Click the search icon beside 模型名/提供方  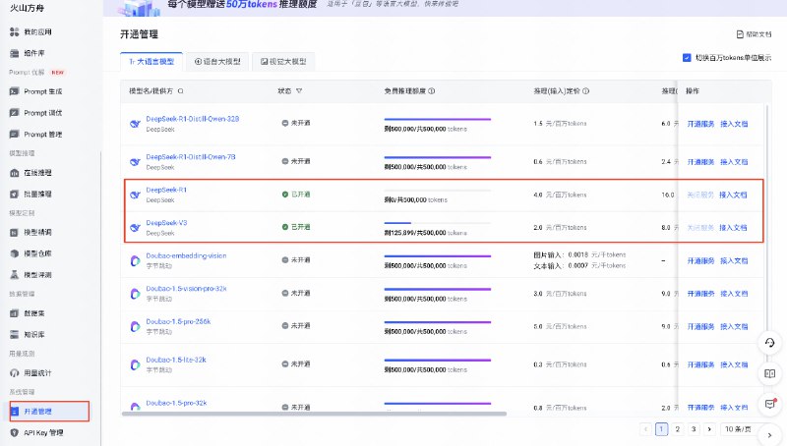[x=181, y=91]
